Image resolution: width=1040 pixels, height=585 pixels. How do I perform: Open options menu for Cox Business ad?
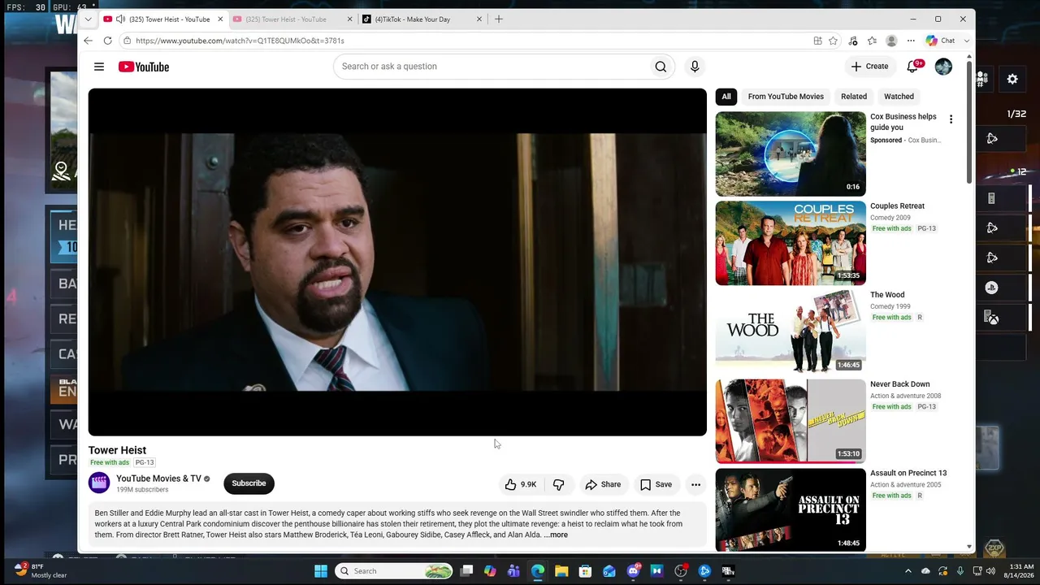[x=951, y=119]
